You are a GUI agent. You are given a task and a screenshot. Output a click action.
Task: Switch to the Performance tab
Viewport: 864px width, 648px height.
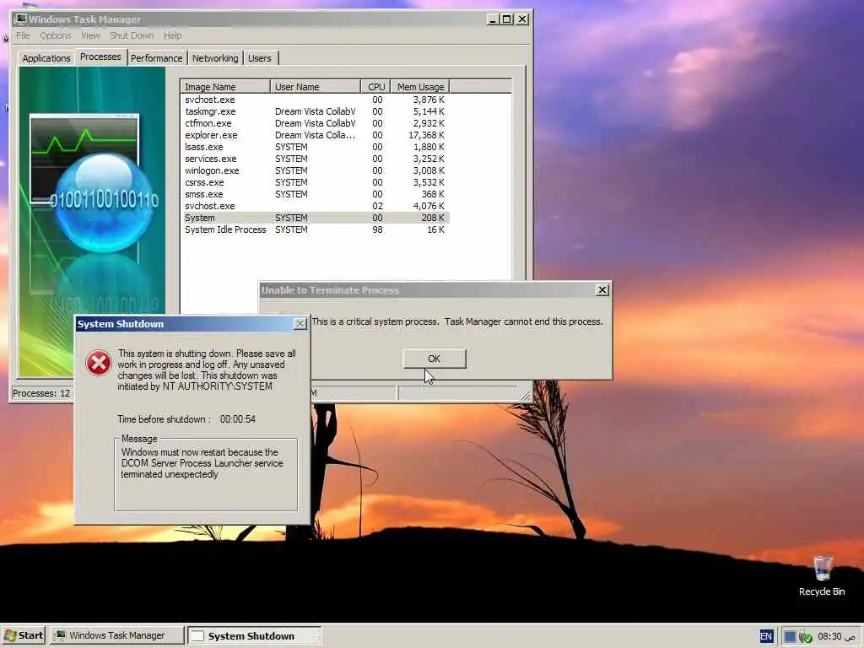pyautogui.click(x=156, y=58)
